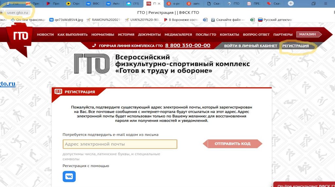Open the 'Медиагалерея' menu item

178,35
